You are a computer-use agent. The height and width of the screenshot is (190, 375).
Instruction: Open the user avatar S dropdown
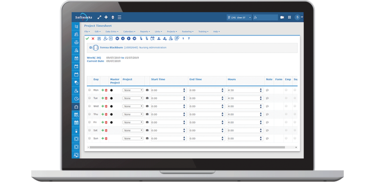[299, 17]
